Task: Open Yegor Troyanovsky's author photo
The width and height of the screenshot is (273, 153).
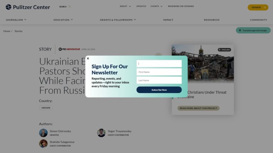Action: click(x=101, y=133)
